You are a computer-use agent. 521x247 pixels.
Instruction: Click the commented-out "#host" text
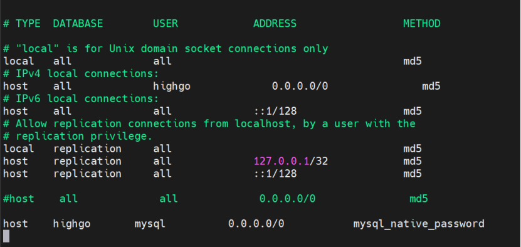pyautogui.click(x=18, y=199)
